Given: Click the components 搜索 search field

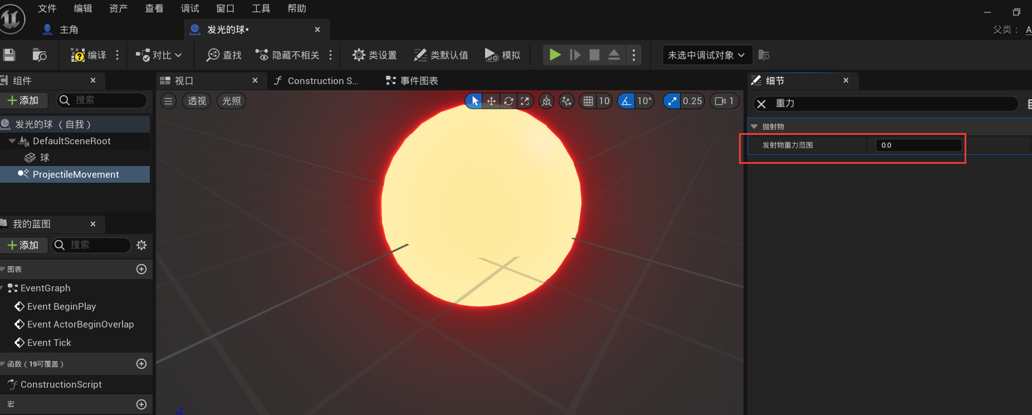Looking at the screenshot, I should click(x=103, y=100).
